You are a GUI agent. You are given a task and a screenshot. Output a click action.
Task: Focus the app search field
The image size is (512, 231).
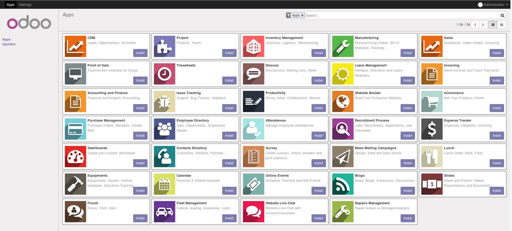pos(400,15)
